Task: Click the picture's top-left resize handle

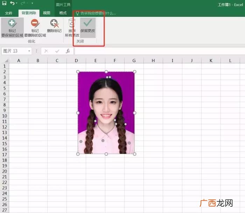Action: click(78, 72)
